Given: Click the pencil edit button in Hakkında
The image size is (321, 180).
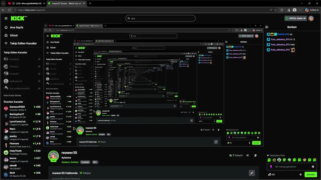Looking at the screenshot, I should tap(252, 173).
